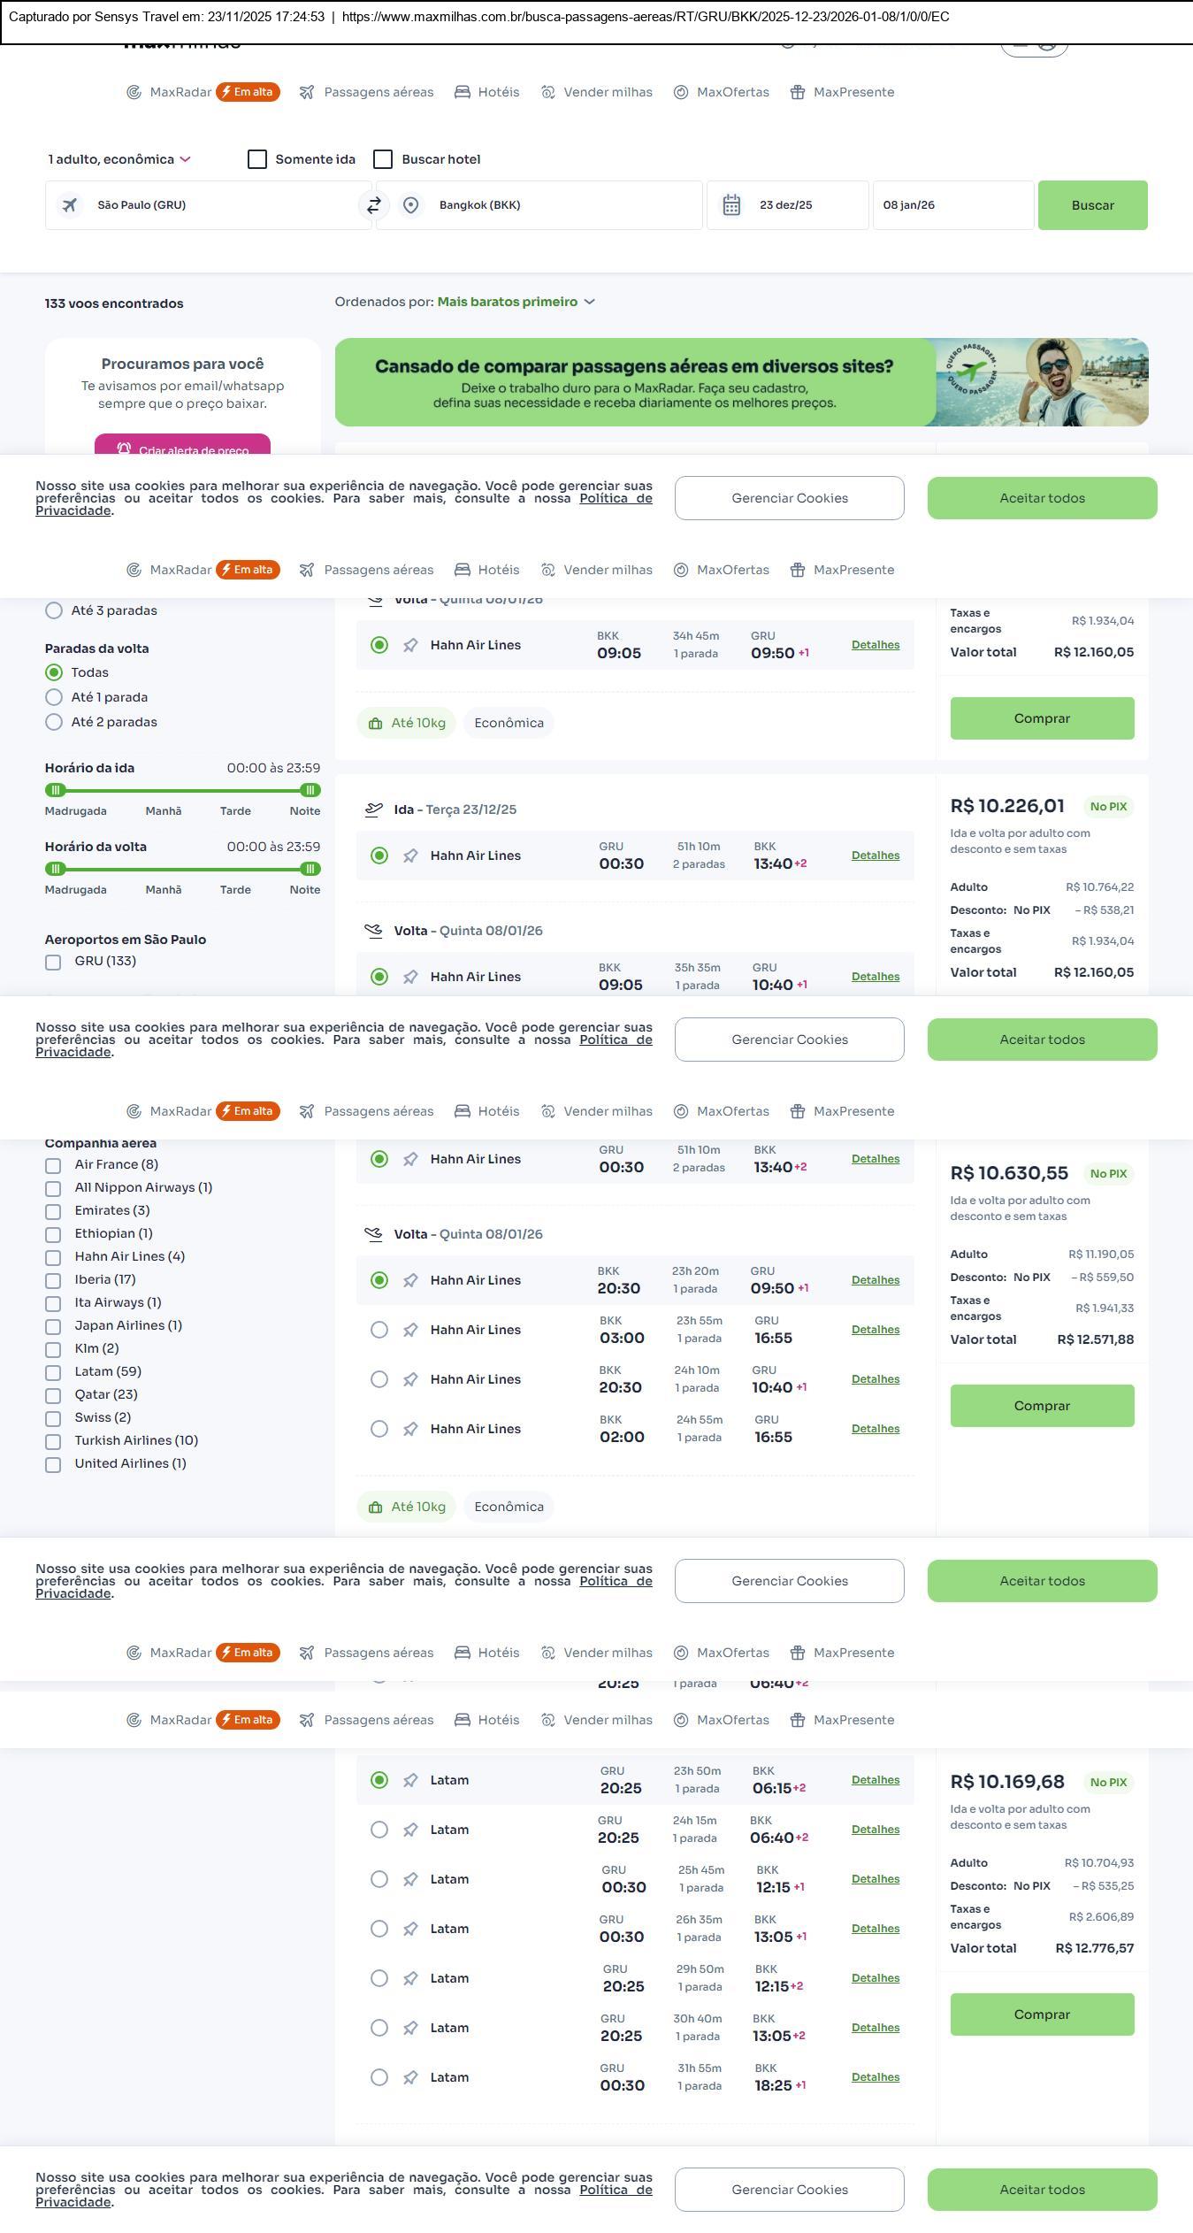Image resolution: width=1193 pixels, height=2233 pixels.
Task: Click the calendar icon in departure date field
Action: pyautogui.click(x=731, y=205)
